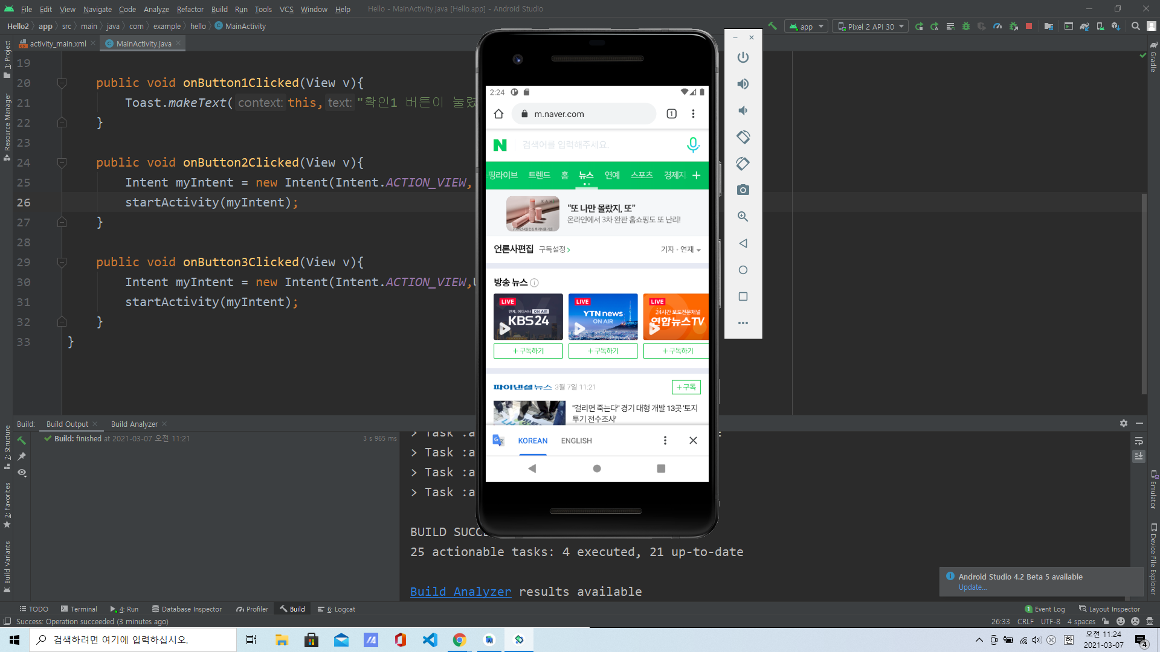Toggle soft-wrap icon in build output
Viewport: 1160px width, 652px height.
(1139, 441)
